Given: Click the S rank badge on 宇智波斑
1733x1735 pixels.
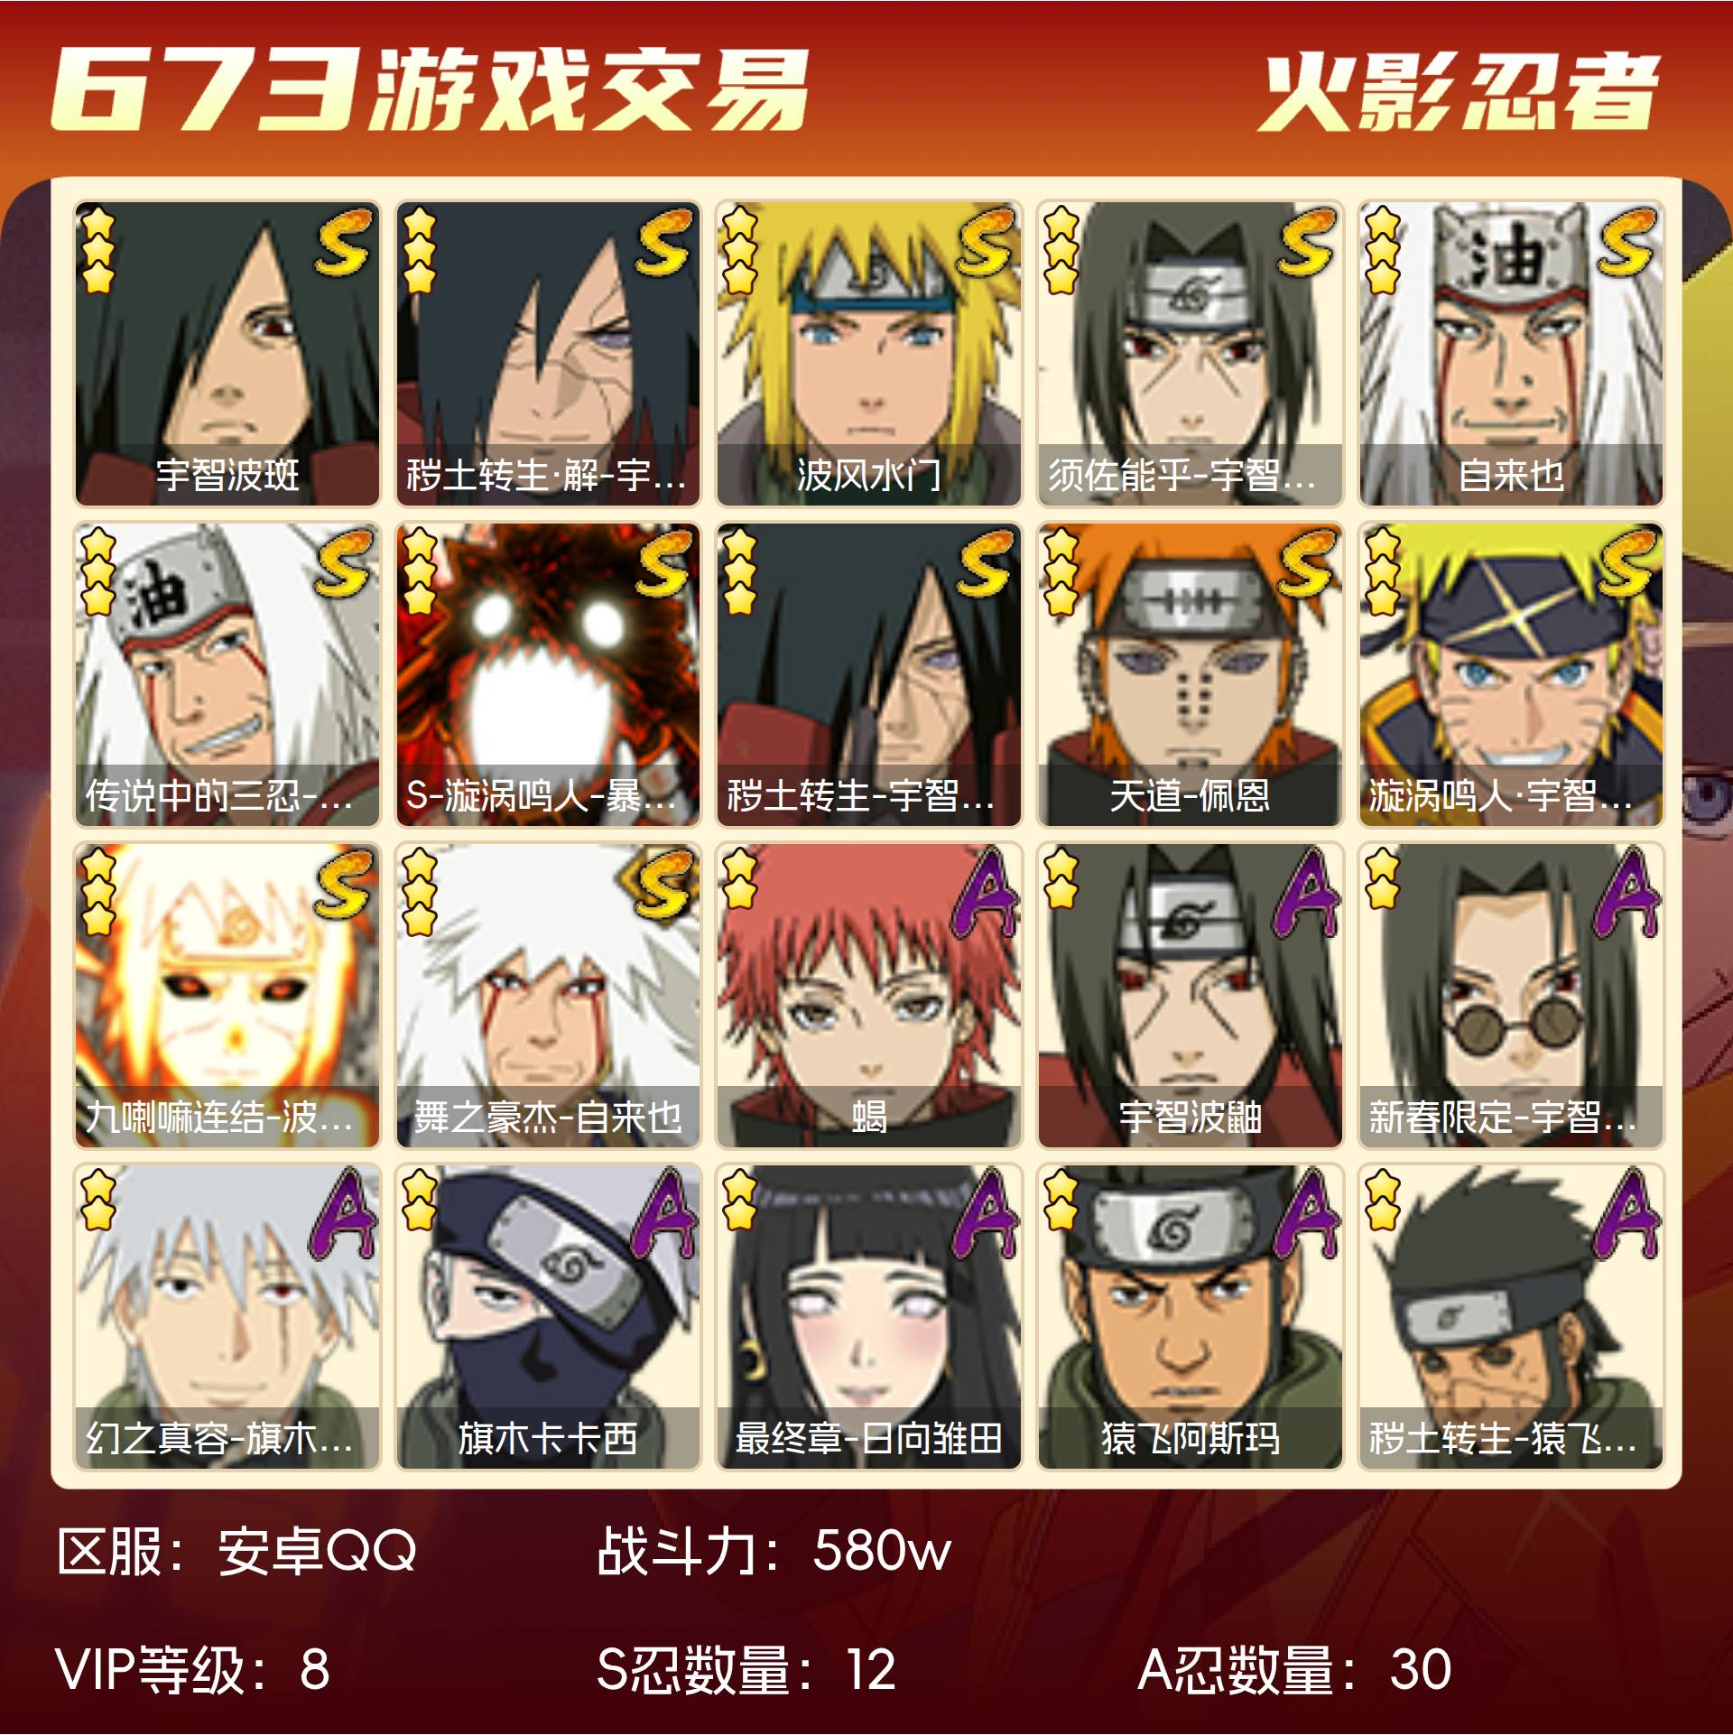Looking at the screenshot, I should click(x=343, y=240).
